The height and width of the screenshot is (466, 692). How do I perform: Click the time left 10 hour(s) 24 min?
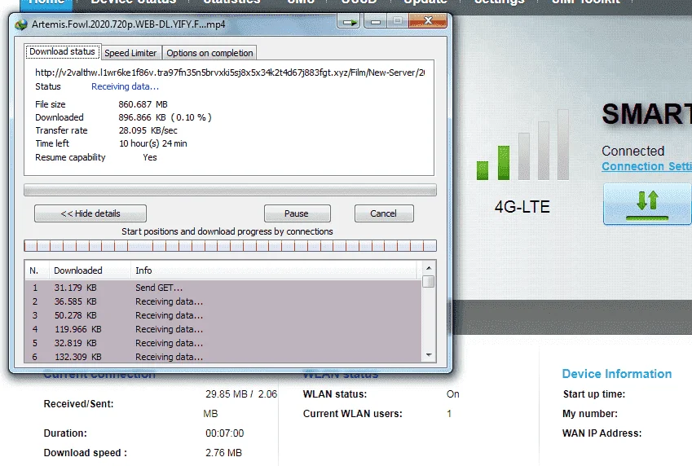[153, 143]
